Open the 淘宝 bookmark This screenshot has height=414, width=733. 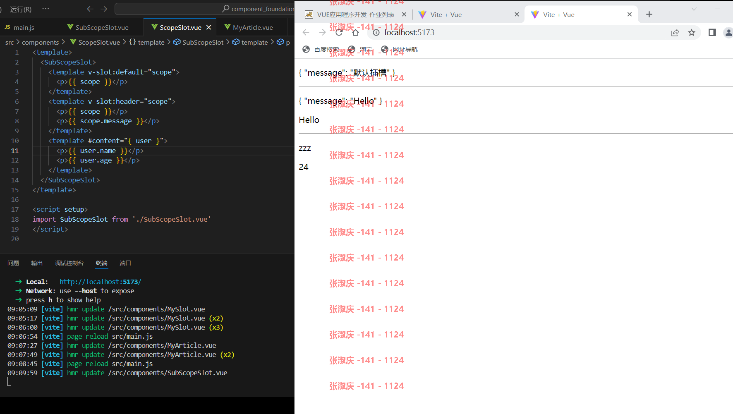(360, 49)
